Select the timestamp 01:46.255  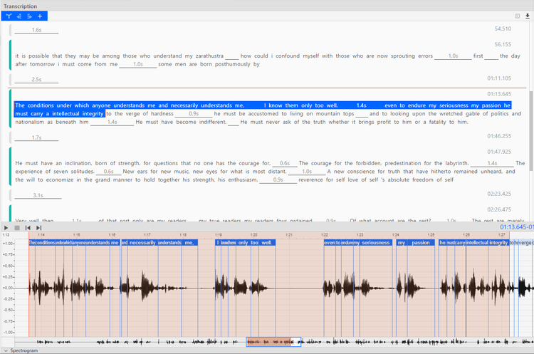tap(499, 136)
